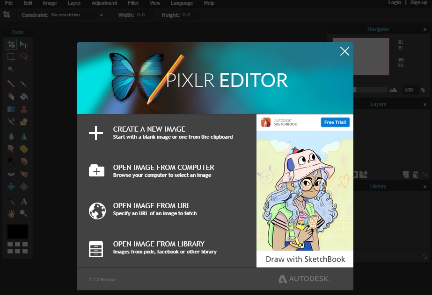Screen dimensions: 432x295
Task: Open the View menu
Action: (155, 3)
